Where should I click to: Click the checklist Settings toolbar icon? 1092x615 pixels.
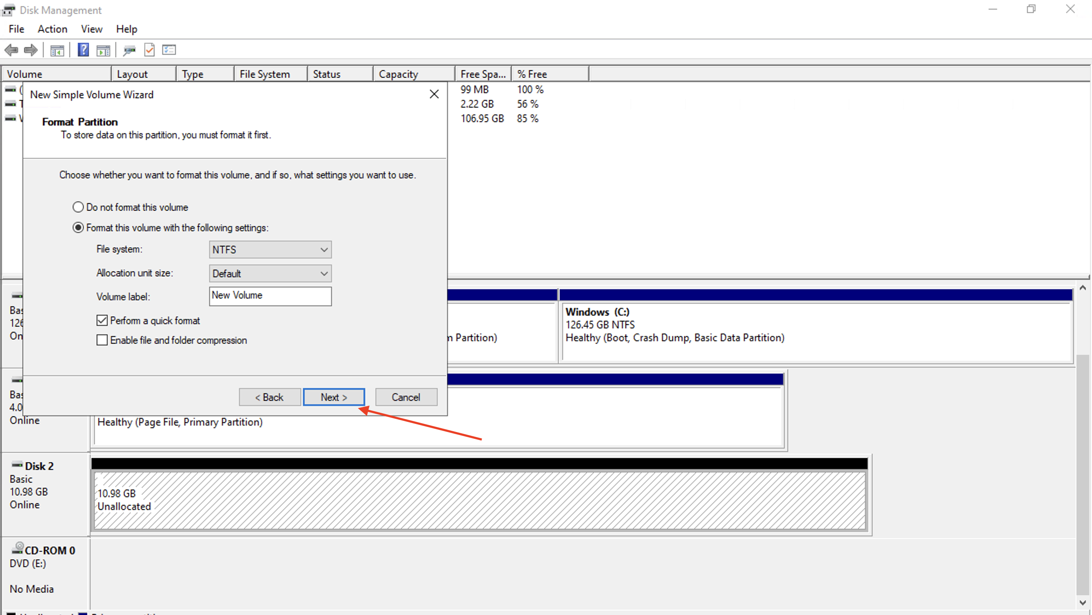point(169,50)
